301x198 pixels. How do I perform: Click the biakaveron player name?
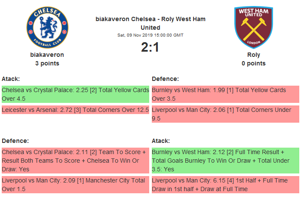47,55
